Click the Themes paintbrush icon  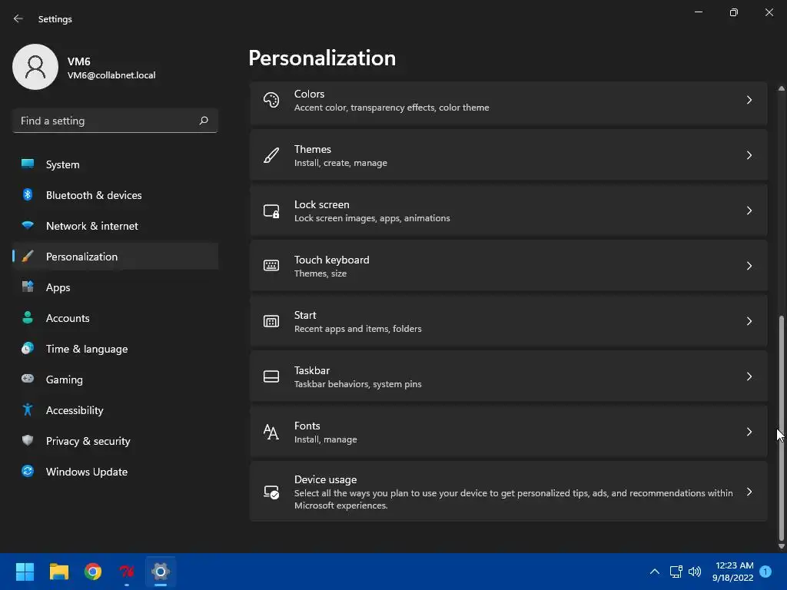coord(271,155)
